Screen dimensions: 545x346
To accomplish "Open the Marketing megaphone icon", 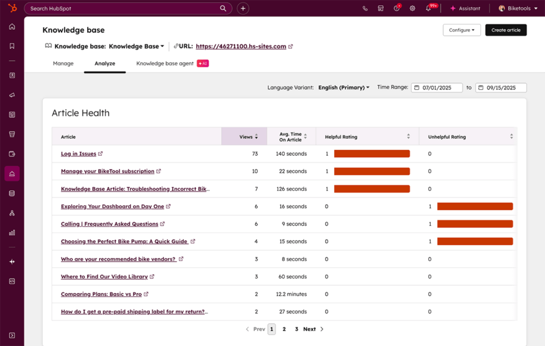I will click(x=11, y=95).
